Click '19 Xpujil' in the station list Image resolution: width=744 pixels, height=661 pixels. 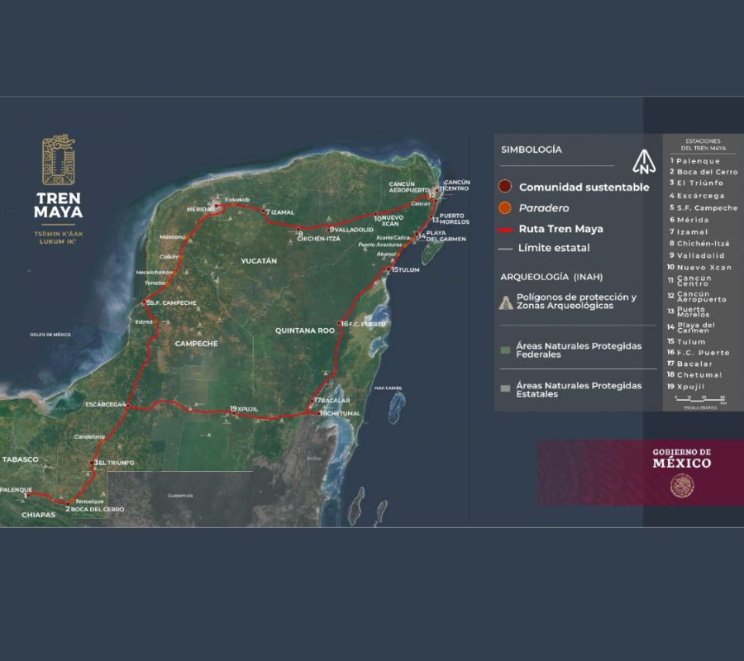685,387
